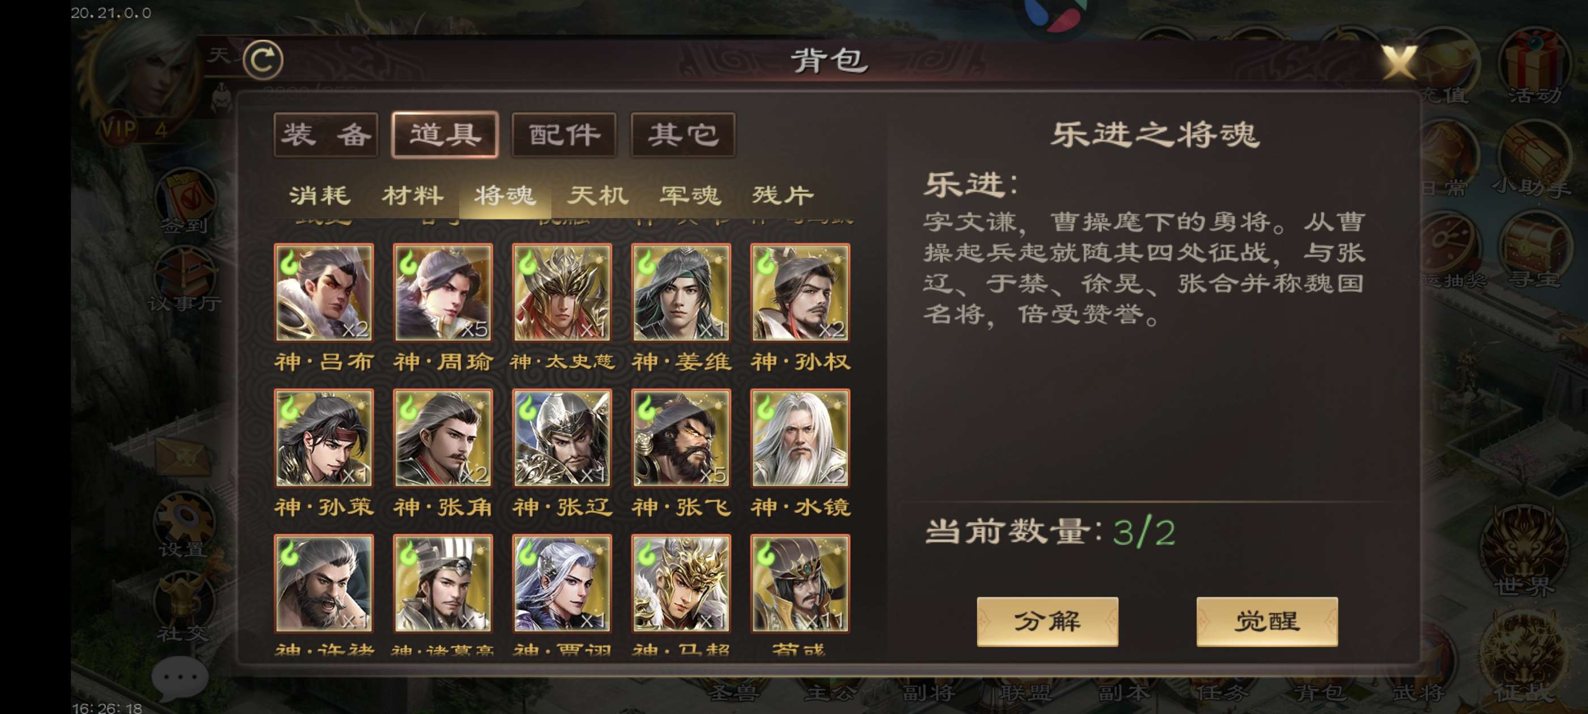Click the 分解 button
This screenshot has width=1588, height=714.
[x=1048, y=622]
